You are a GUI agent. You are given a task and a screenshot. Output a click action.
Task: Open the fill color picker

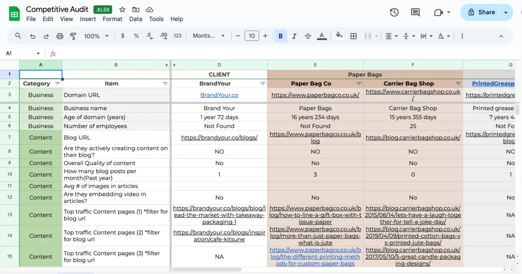pos(339,36)
